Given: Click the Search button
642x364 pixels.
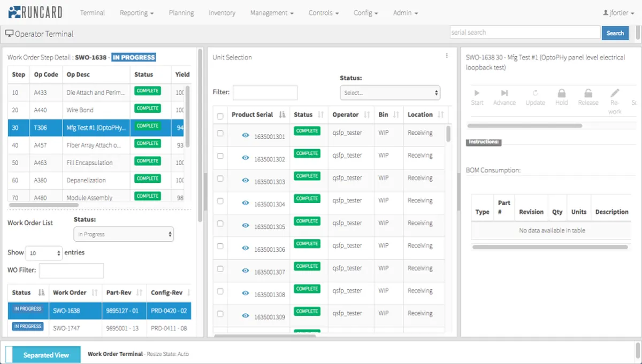Looking at the screenshot, I should pos(615,33).
